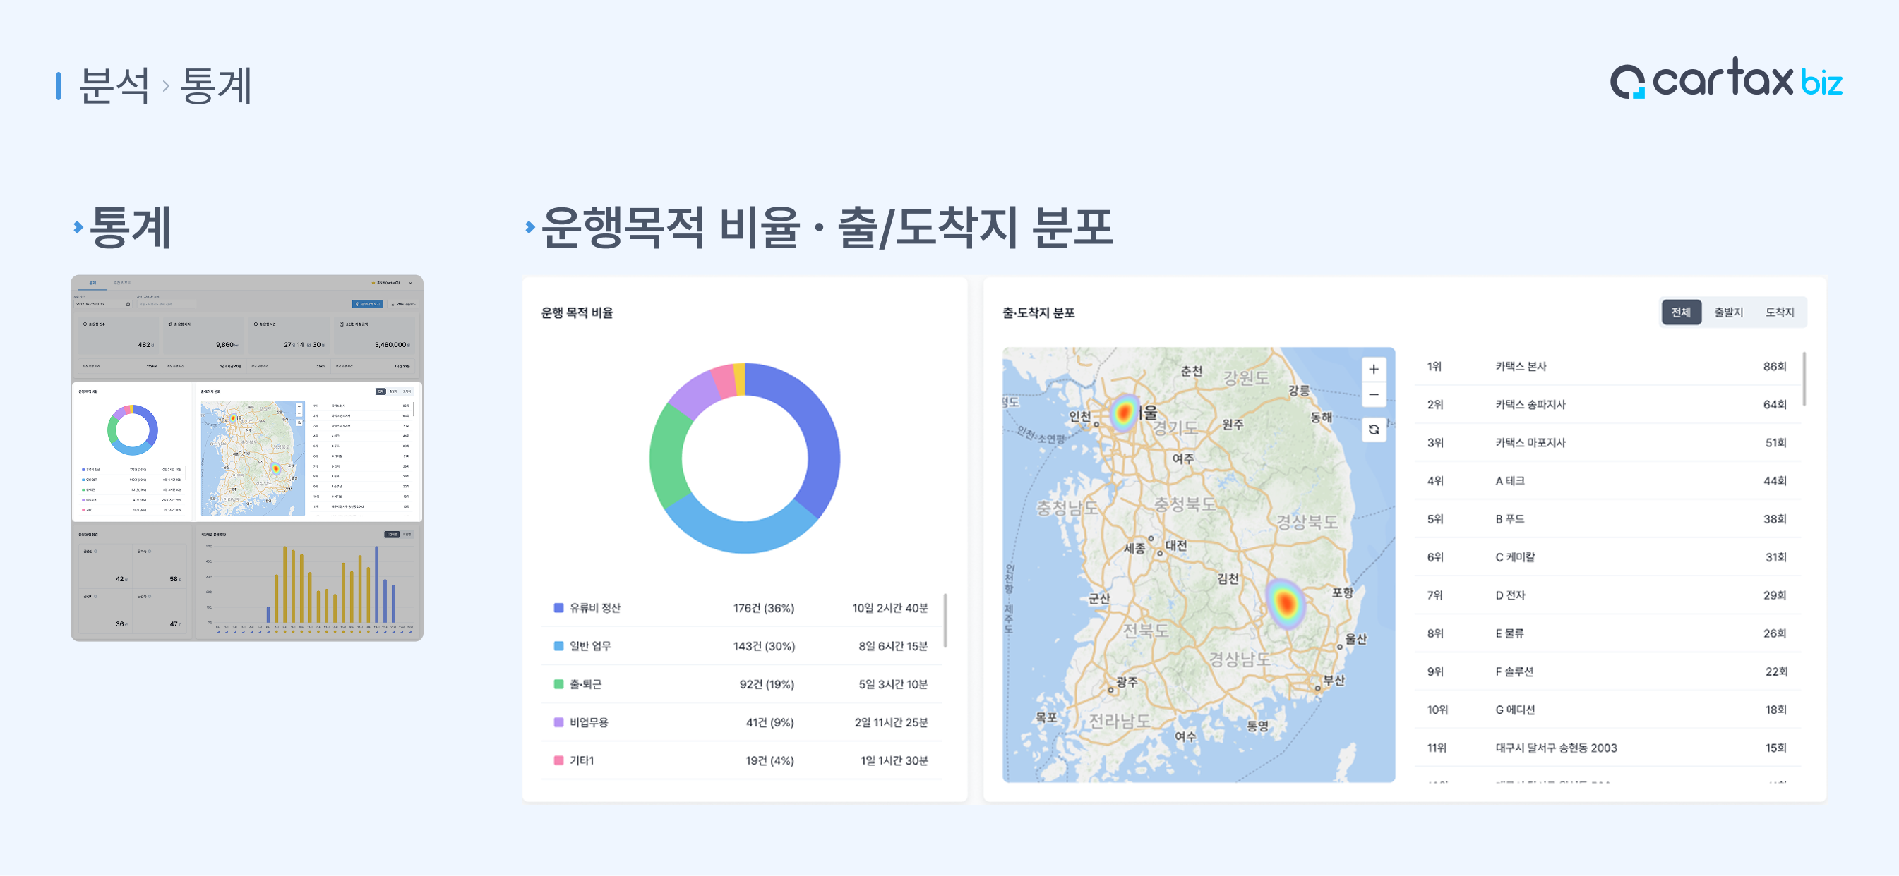Select the 전체 filter toggle
The width and height of the screenshot is (1899, 876).
click(x=1680, y=312)
